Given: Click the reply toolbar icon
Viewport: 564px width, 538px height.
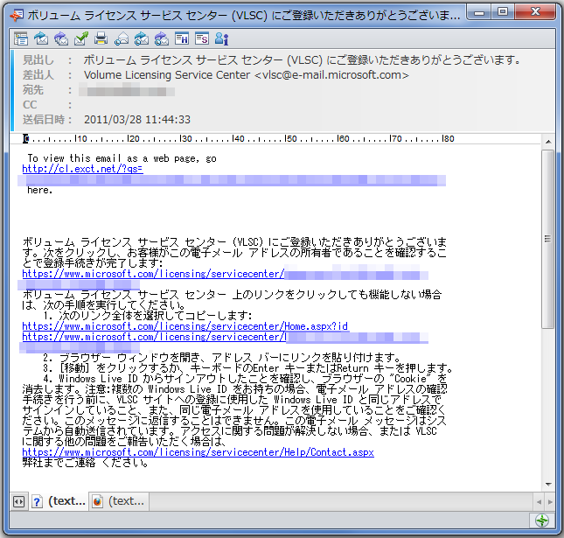Looking at the screenshot, I should 41,38.
